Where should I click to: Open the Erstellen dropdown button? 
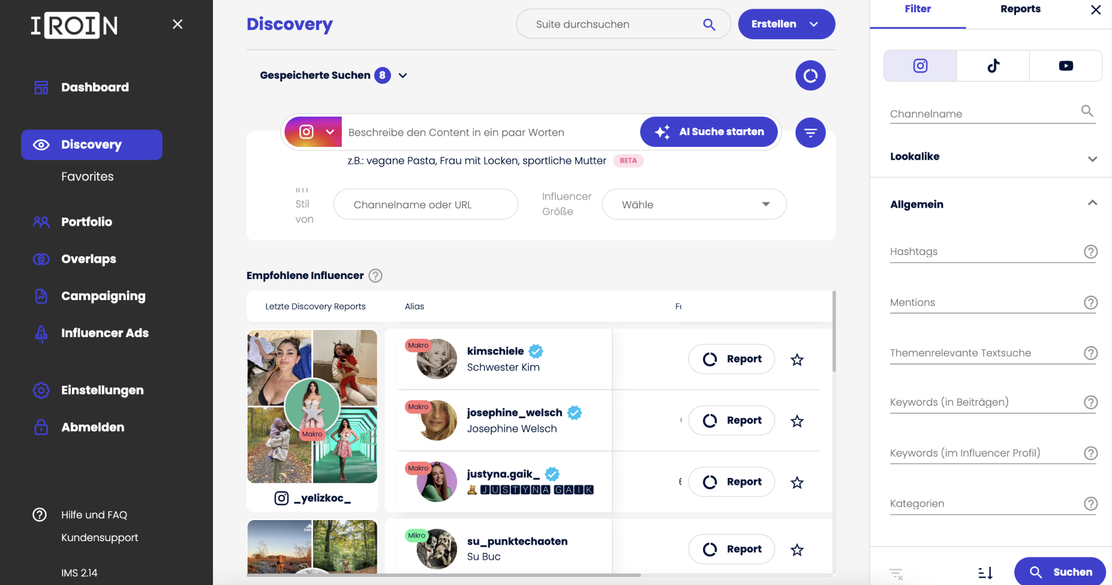pyautogui.click(x=786, y=24)
